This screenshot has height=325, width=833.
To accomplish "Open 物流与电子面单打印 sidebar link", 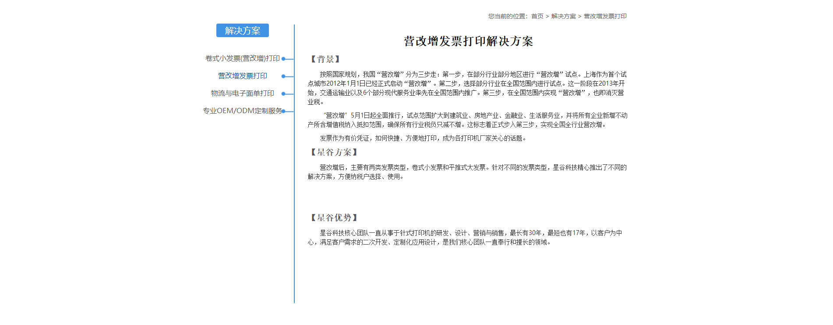I will [242, 93].
